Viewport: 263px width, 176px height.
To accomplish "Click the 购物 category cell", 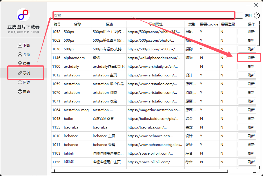I will point(192,58).
